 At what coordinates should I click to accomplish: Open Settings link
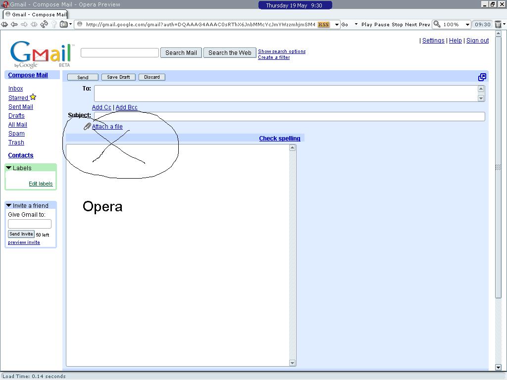[433, 41]
